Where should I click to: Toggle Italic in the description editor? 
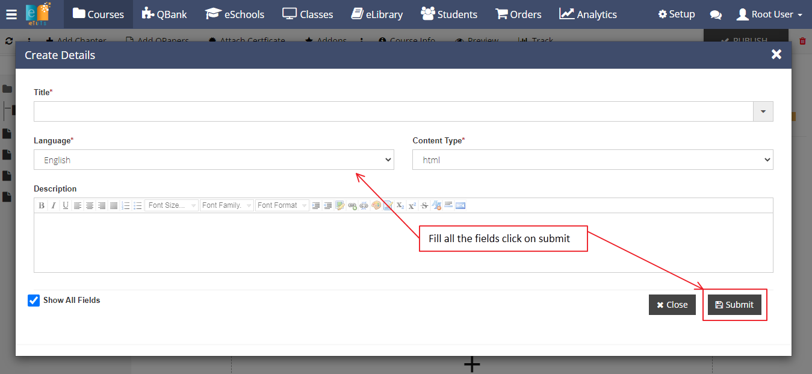[x=53, y=205]
